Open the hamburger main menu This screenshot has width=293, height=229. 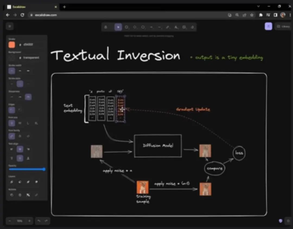[10, 26]
